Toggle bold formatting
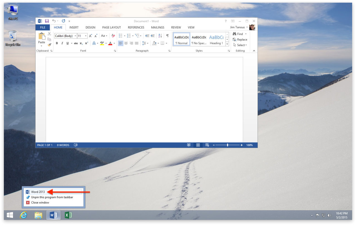Screen dimensions: 356x225 point(57,43)
